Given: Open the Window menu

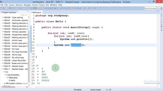Looking at the screenshot, I should 53,5.
